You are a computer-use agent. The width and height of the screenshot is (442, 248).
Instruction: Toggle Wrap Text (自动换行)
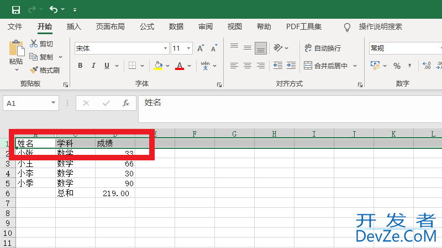click(x=323, y=48)
